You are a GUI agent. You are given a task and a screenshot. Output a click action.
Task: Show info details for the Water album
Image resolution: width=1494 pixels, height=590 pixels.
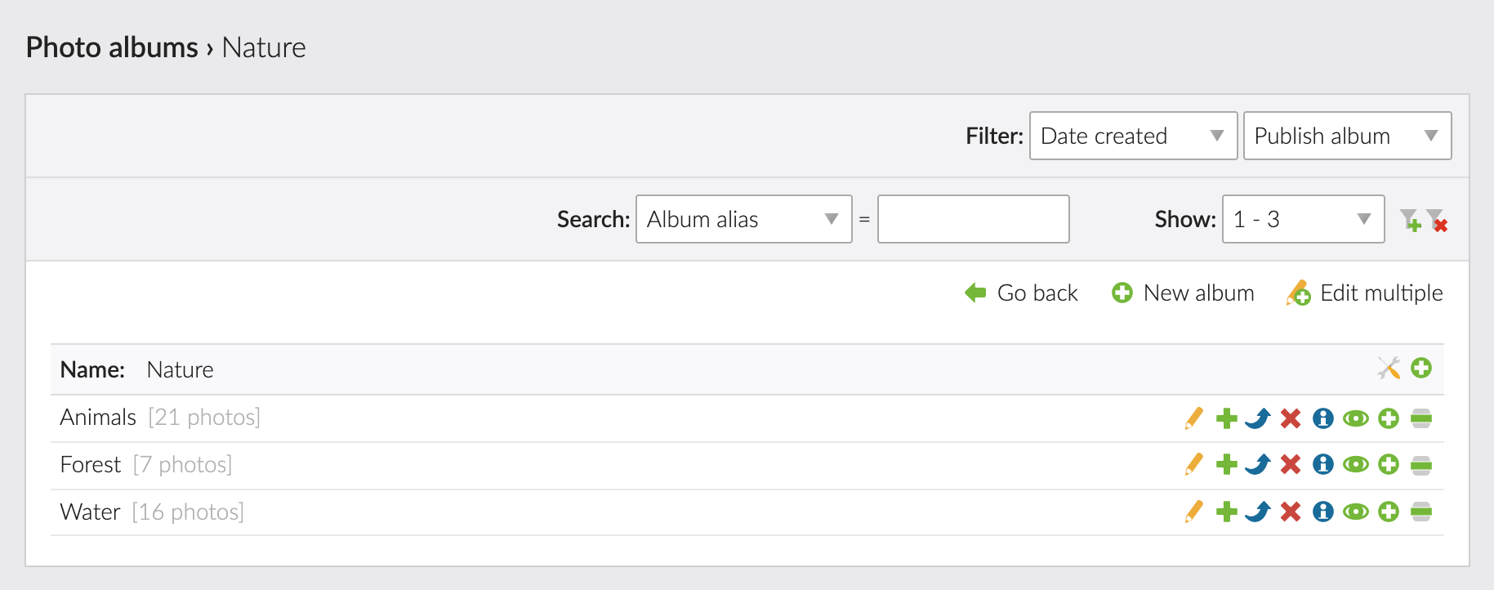tap(1322, 512)
